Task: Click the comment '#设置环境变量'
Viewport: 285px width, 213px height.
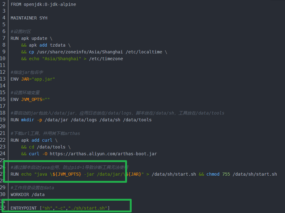Action: pyautogui.click(x=25, y=93)
